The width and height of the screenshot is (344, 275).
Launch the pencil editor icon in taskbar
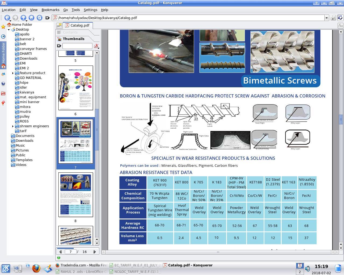click(48, 268)
